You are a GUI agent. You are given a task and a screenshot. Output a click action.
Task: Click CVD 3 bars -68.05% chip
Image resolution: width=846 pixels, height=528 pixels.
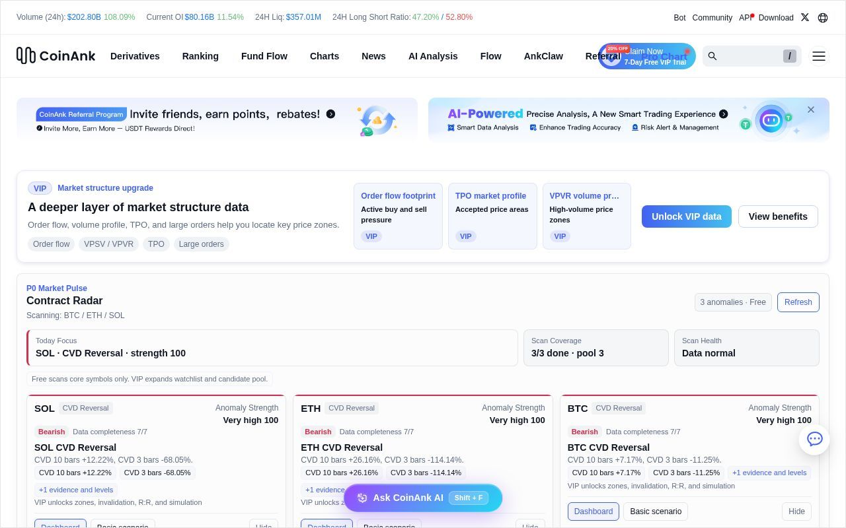[x=157, y=473]
